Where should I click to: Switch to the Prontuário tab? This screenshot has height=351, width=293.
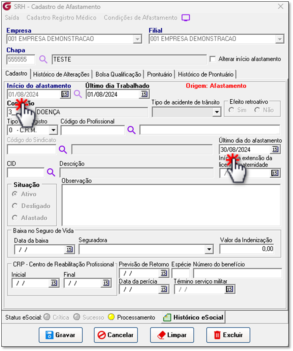[159, 74]
